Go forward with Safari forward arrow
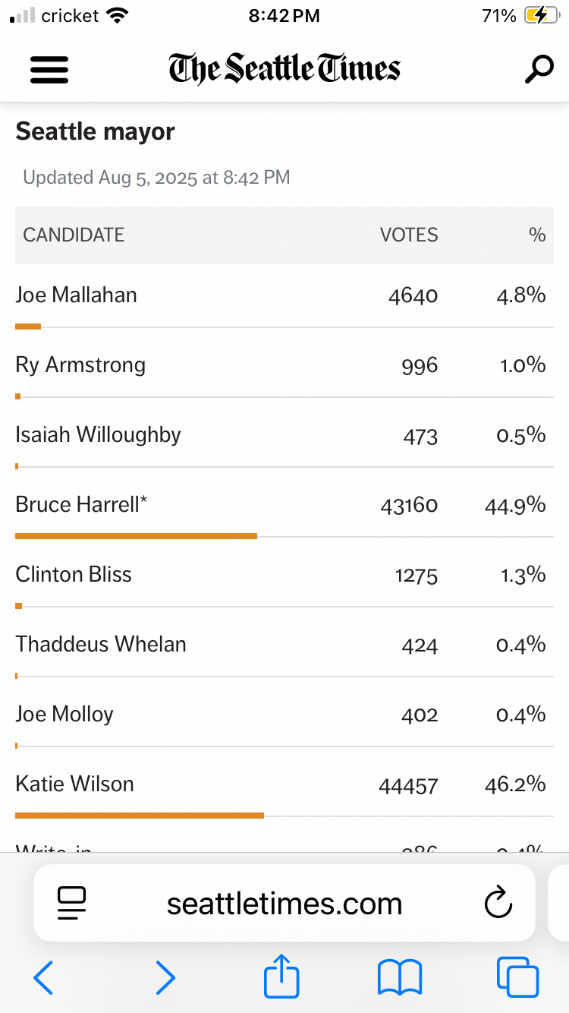The image size is (569, 1013). [165, 977]
